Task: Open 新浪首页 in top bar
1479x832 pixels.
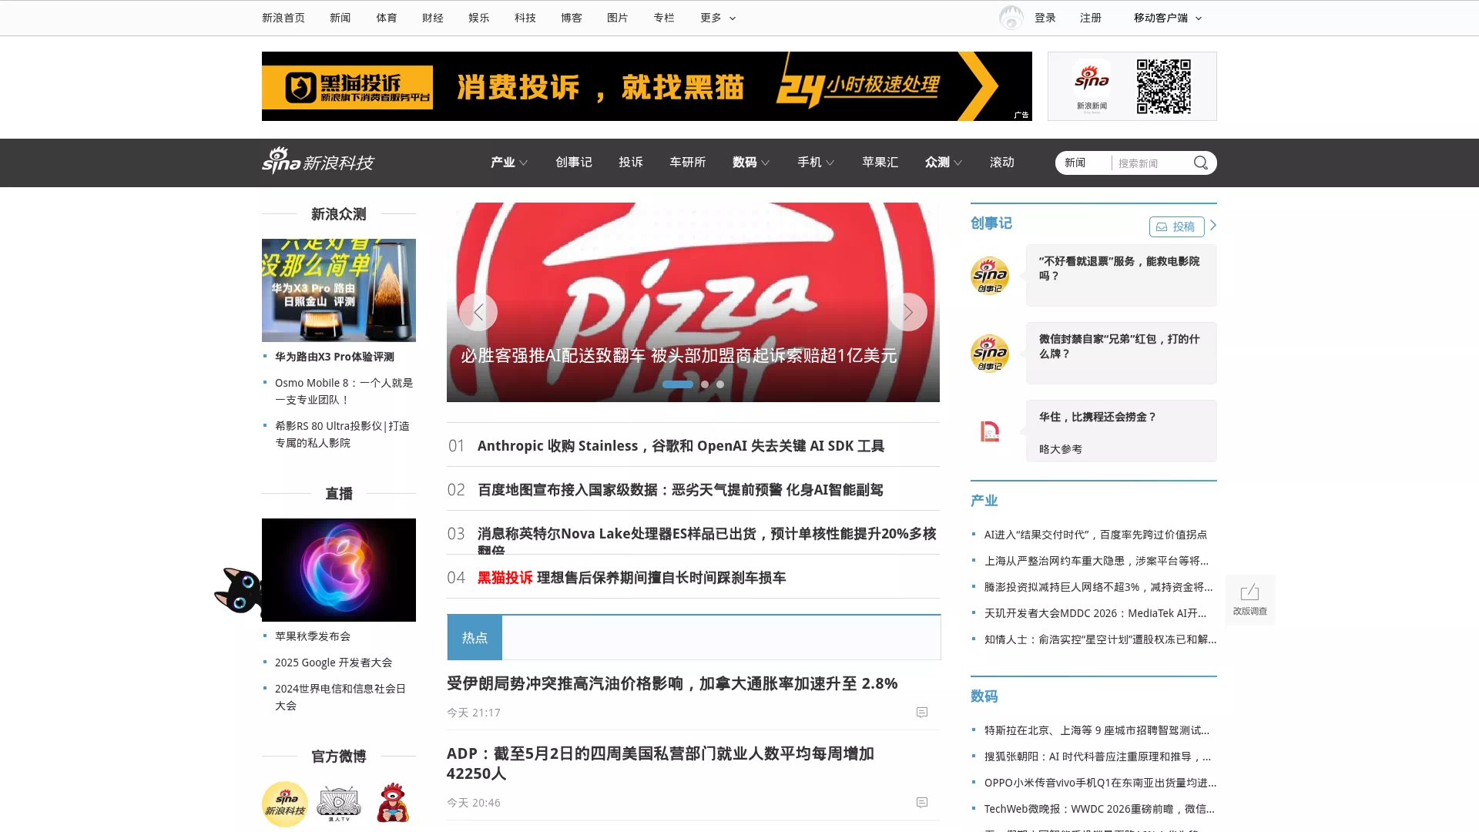Action: pyautogui.click(x=283, y=18)
